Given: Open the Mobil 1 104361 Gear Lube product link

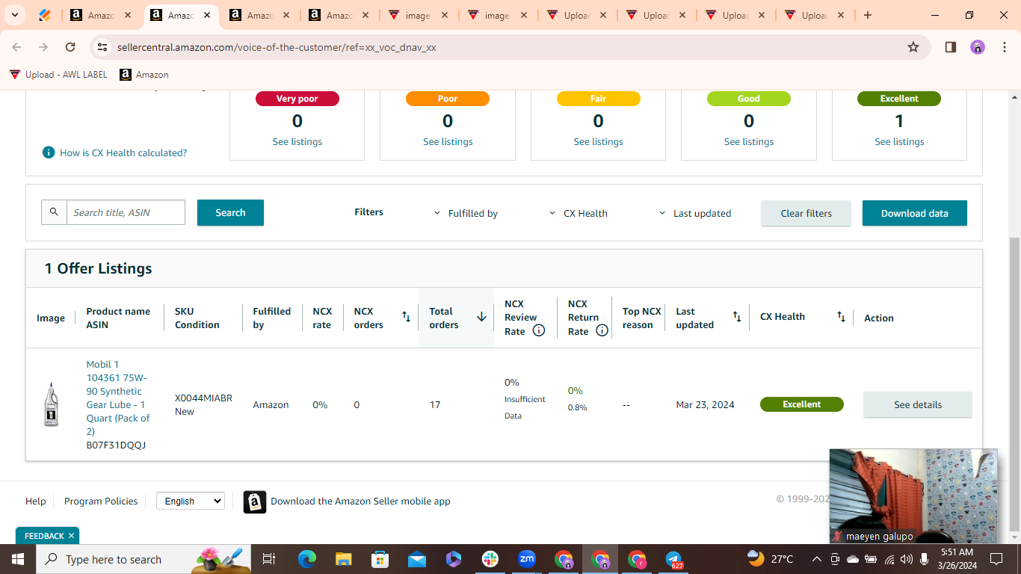Looking at the screenshot, I should click(x=118, y=398).
